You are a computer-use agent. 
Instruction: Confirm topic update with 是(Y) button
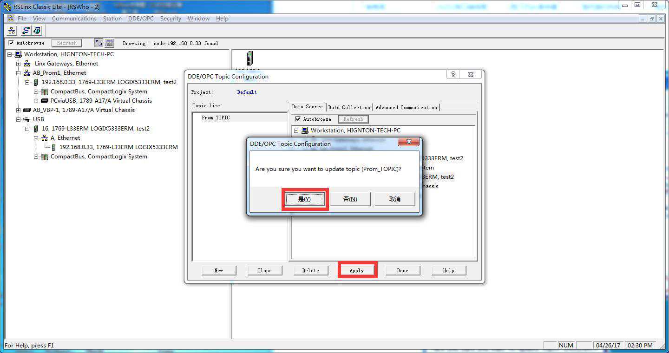point(304,199)
